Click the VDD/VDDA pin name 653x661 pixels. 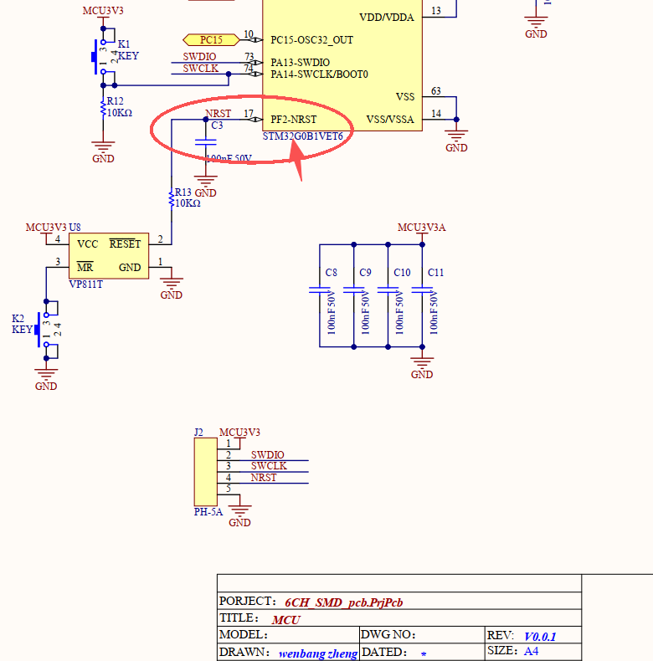pos(387,18)
